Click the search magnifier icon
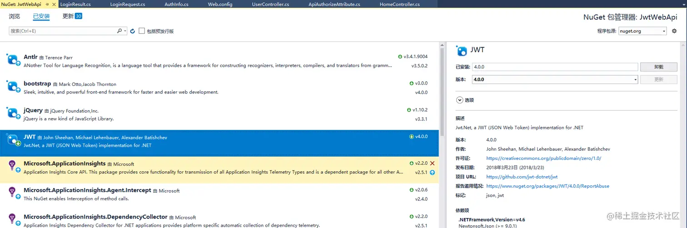The height and width of the screenshot is (228, 687). [119, 31]
